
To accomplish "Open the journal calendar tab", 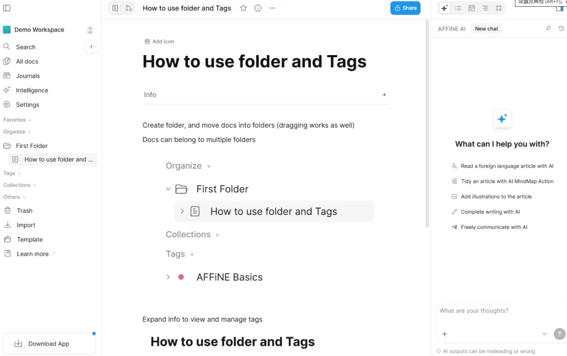I will [471, 8].
